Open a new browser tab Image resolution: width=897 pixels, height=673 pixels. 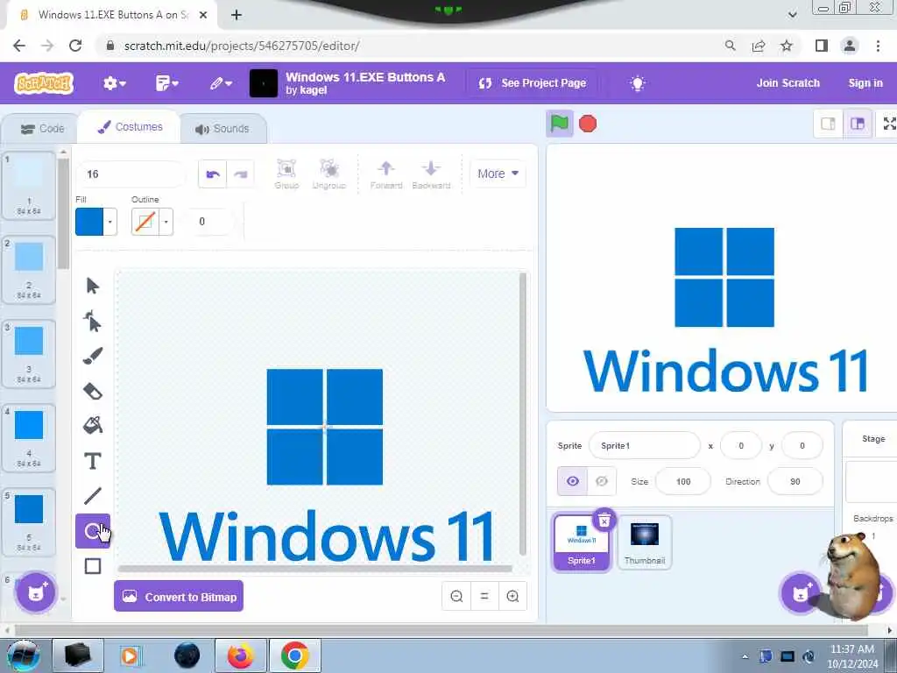pyautogui.click(x=237, y=15)
